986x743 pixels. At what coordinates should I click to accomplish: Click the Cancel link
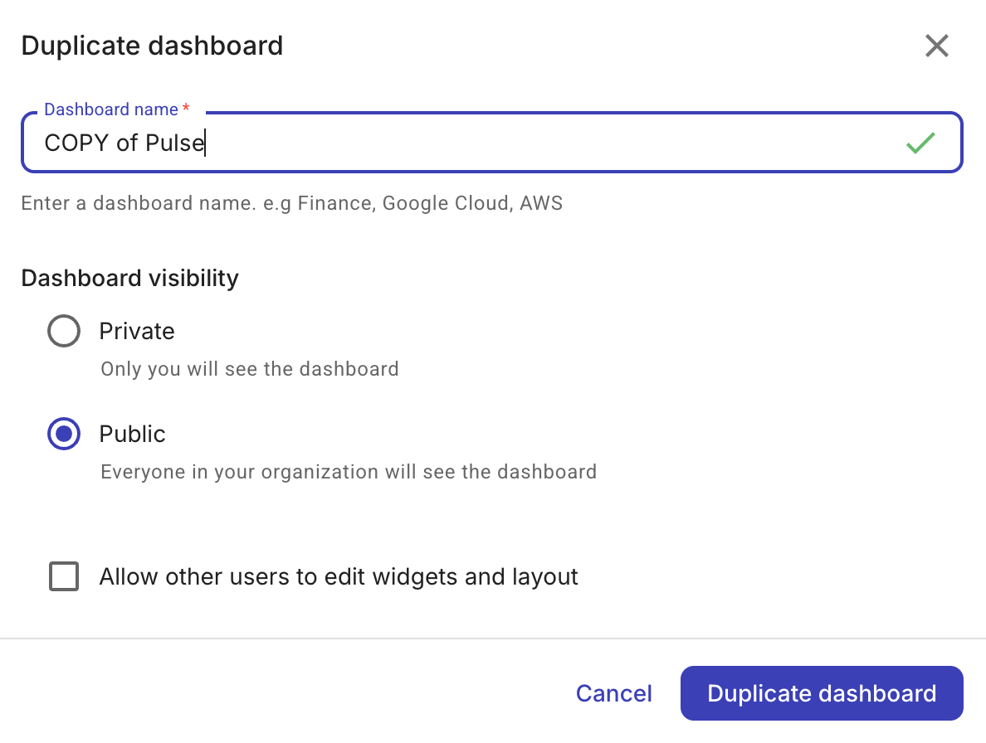613,693
